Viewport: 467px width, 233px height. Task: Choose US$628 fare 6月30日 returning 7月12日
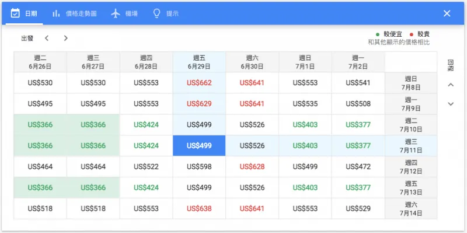coord(252,166)
